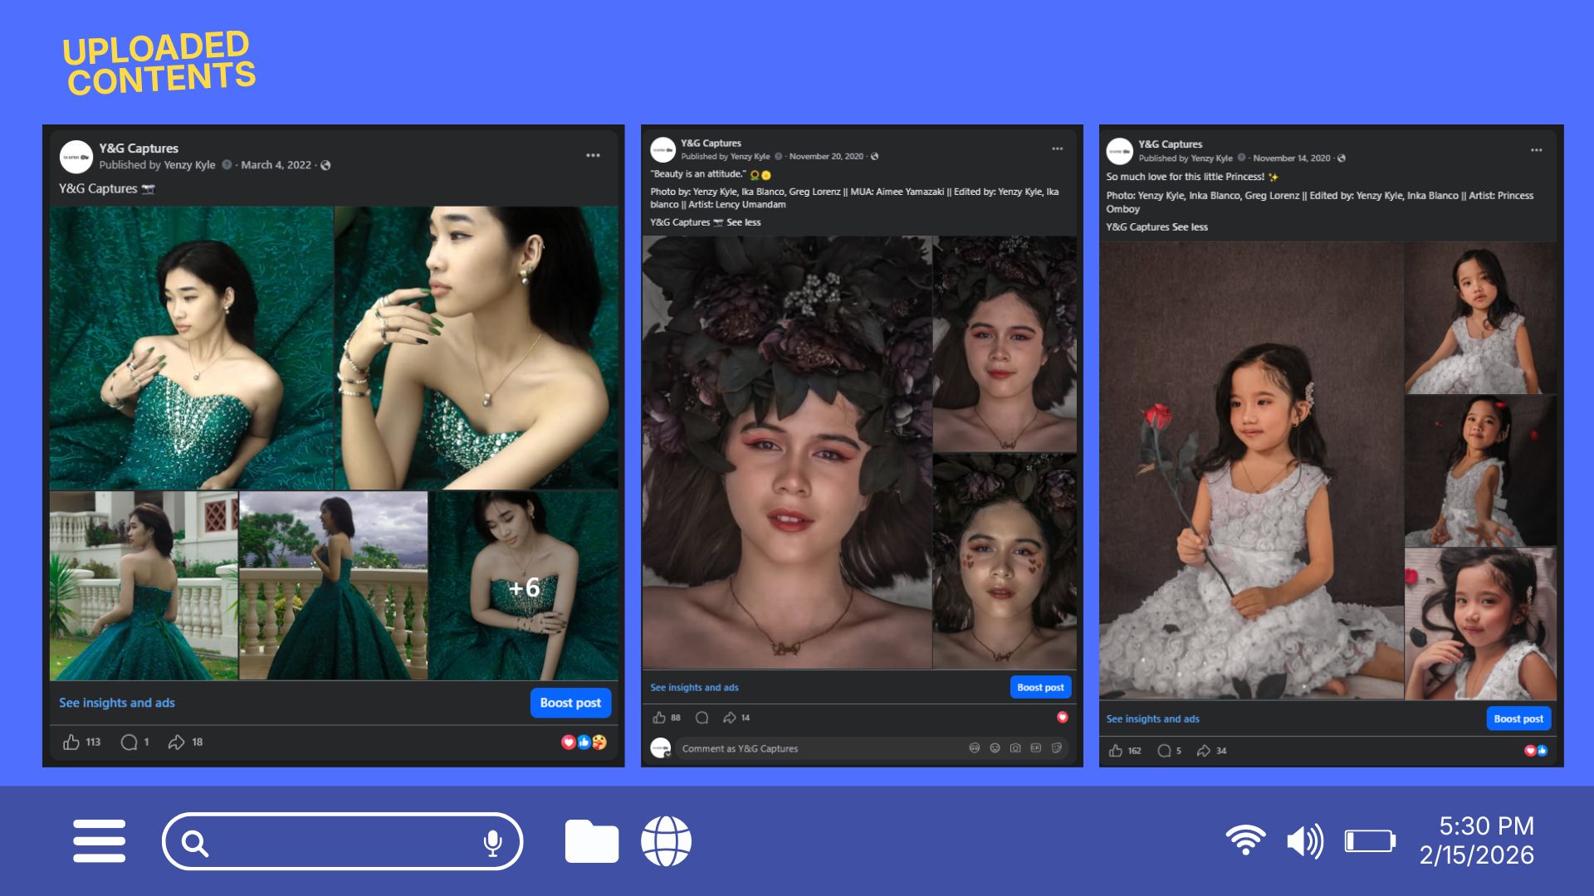Click 'See less' on Beauty attitude post
The height and width of the screenshot is (896, 1594).
click(x=743, y=222)
